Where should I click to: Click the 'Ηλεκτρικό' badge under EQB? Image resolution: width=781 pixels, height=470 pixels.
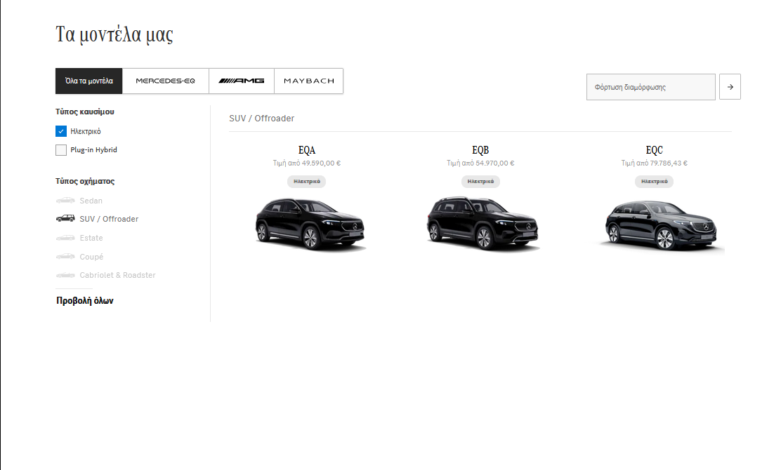click(x=480, y=182)
